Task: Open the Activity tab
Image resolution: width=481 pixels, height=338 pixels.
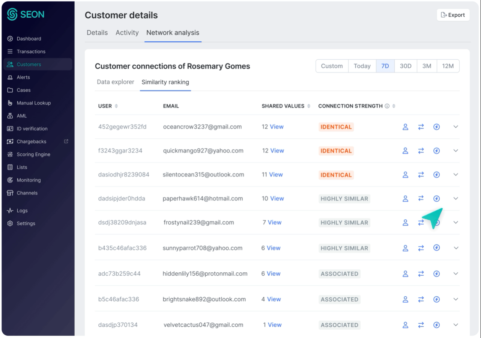Action: [x=127, y=33]
